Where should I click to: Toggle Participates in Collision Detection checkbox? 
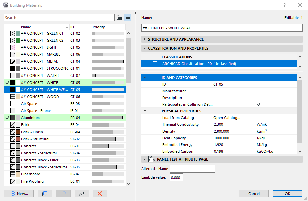[259, 104]
